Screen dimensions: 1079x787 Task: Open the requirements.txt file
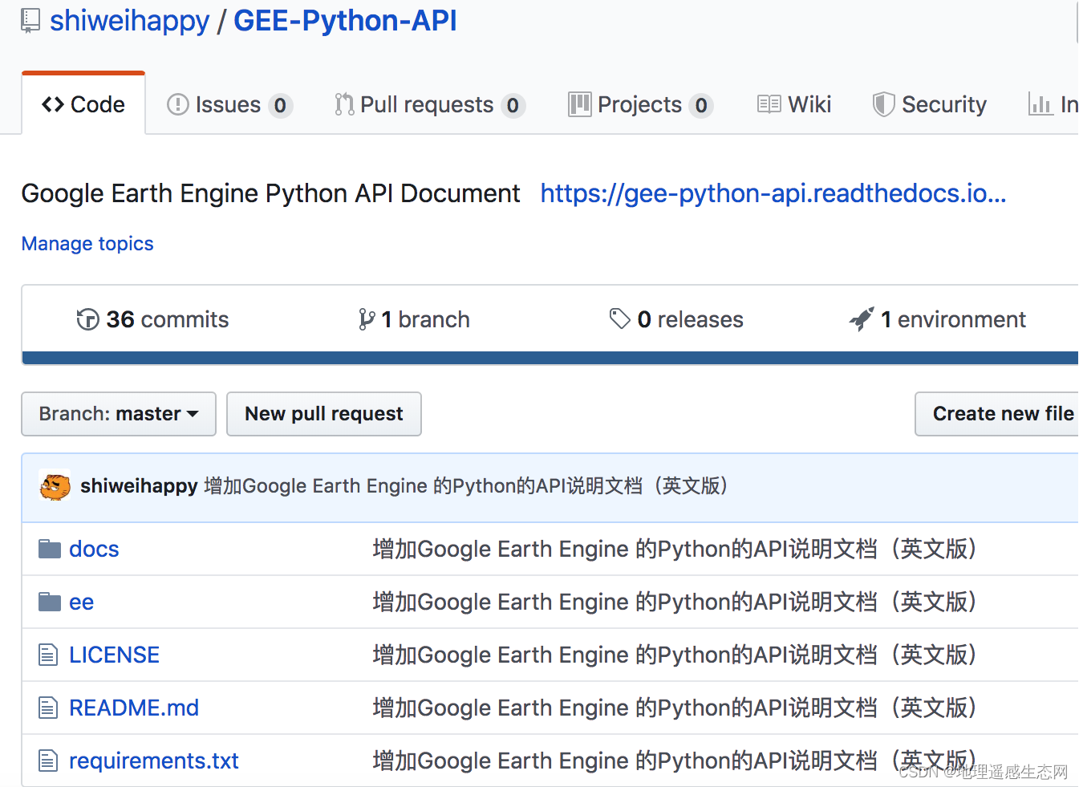[x=154, y=761]
